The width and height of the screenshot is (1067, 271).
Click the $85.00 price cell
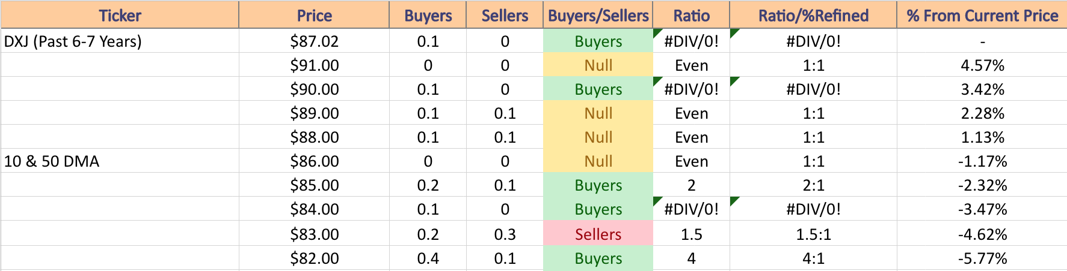(x=314, y=185)
